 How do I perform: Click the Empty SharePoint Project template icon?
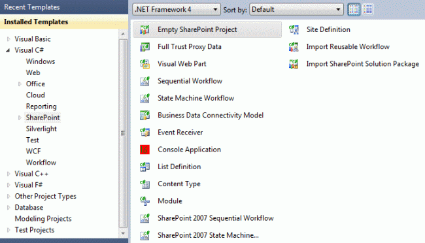[144, 29]
